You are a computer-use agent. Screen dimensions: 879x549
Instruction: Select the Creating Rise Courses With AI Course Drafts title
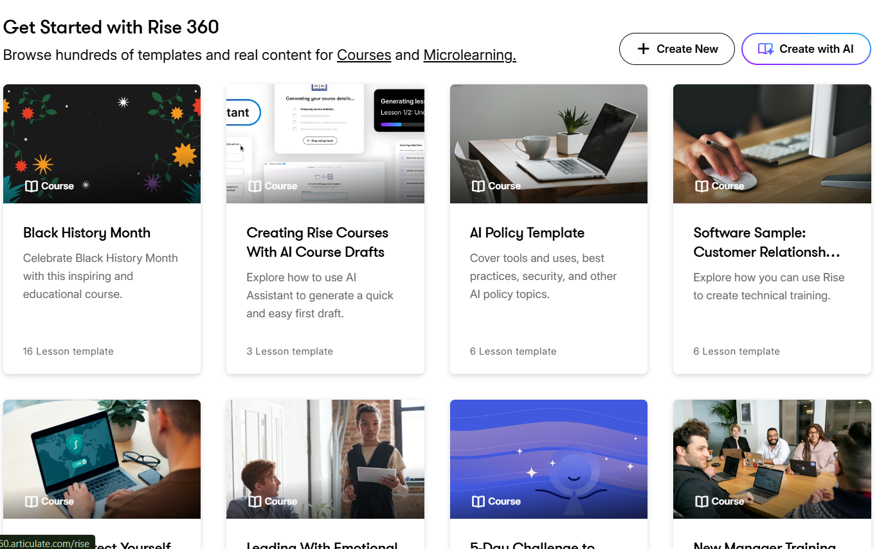tap(318, 243)
